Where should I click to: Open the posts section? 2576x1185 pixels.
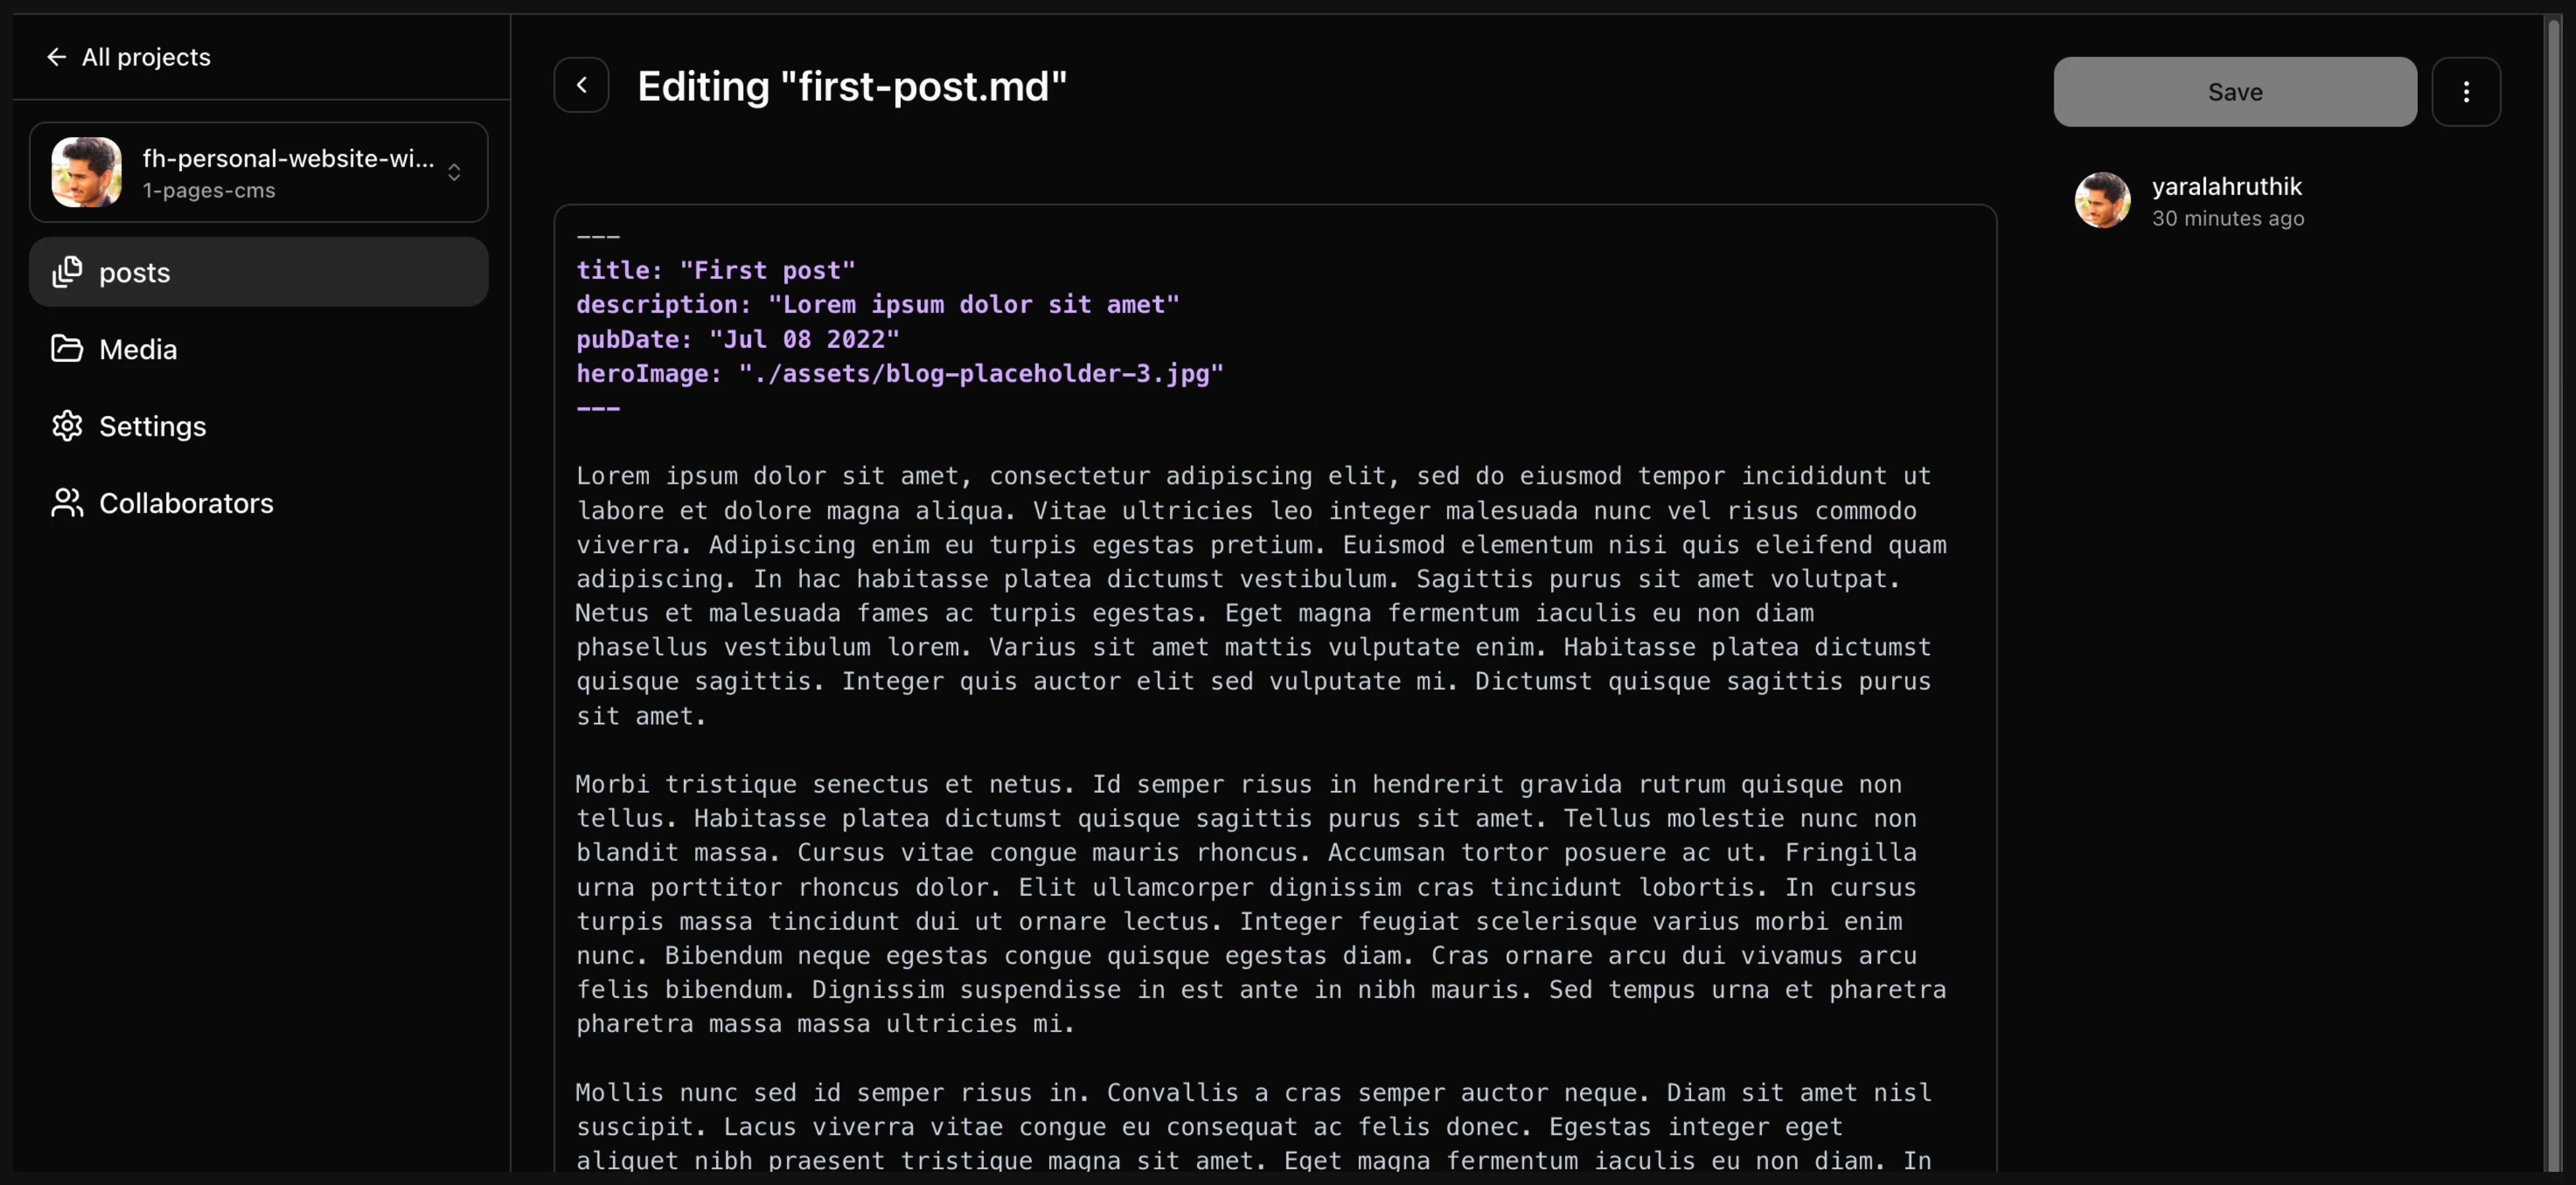pos(135,273)
